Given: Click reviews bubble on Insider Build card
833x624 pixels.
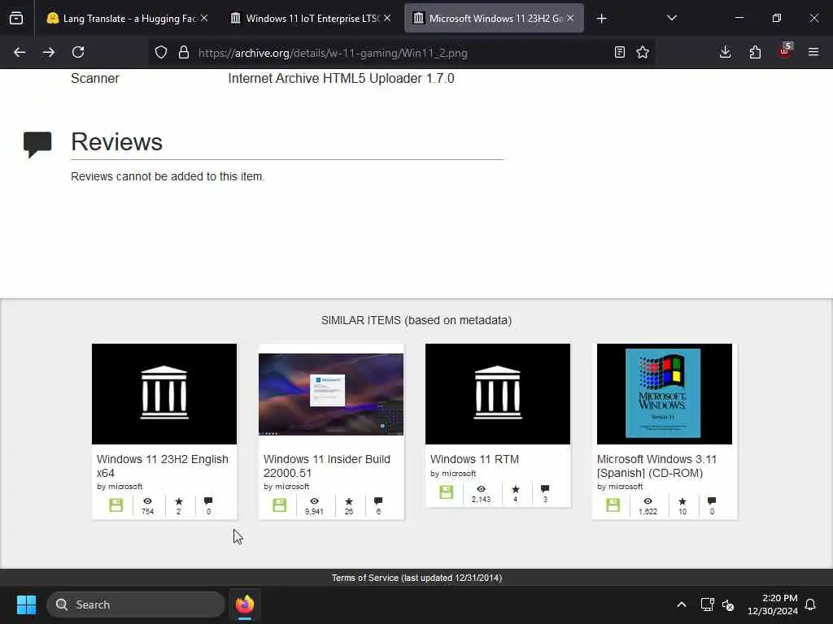Looking at the screenshot, I should coord(378,500).
